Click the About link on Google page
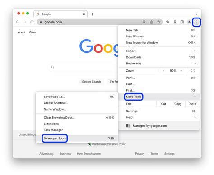 click(x=22, y=32)
